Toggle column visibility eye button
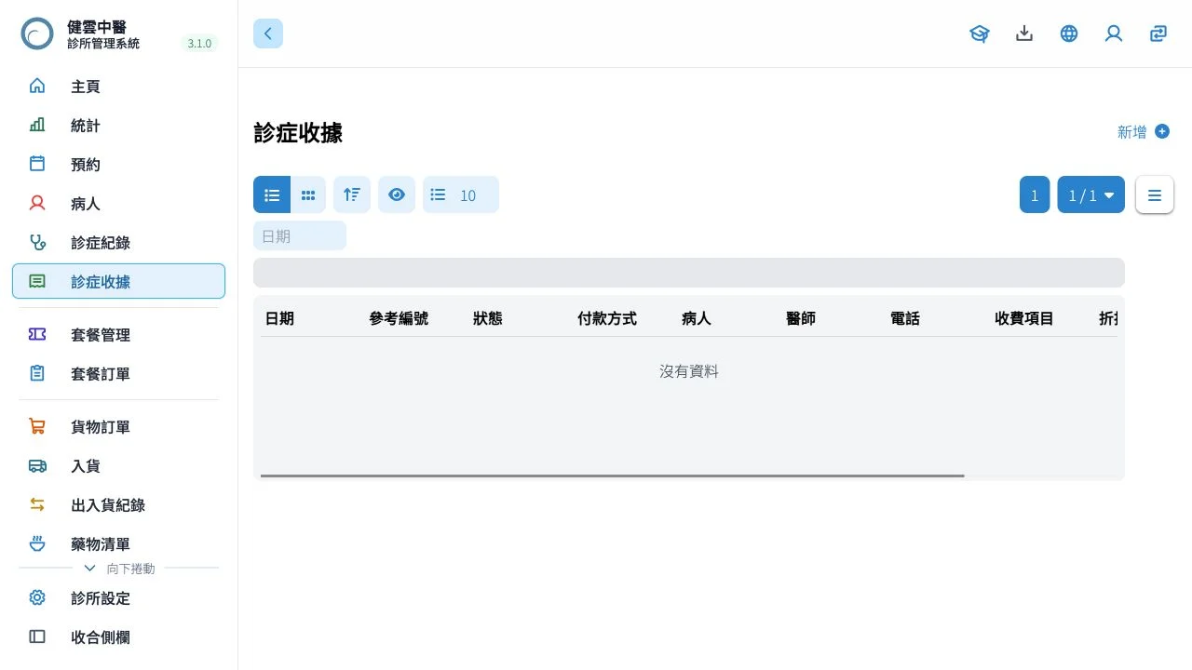Screen dimensions: 1192x670 click(x=397, y=194)
